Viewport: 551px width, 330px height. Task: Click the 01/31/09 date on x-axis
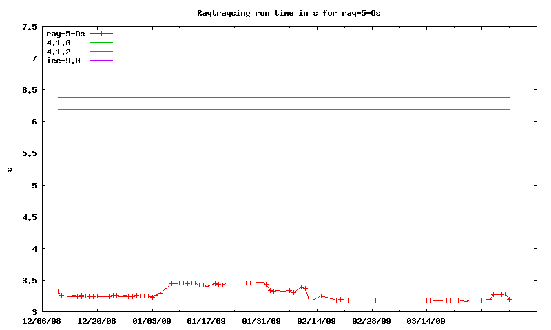[x=262, y=320]
